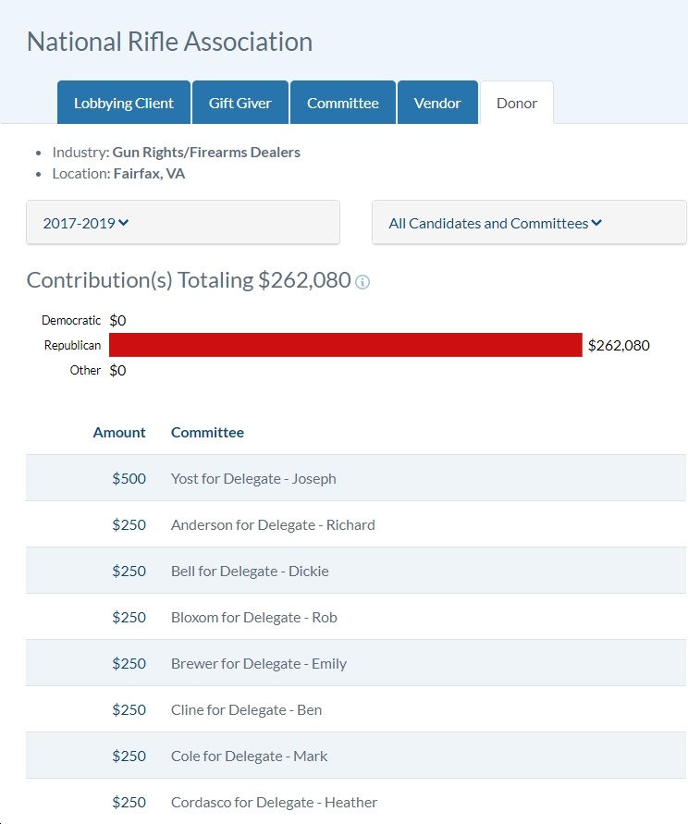688x824 pixels.
Task: Open Bell for Delegate - Dickie
Action: 250,571
